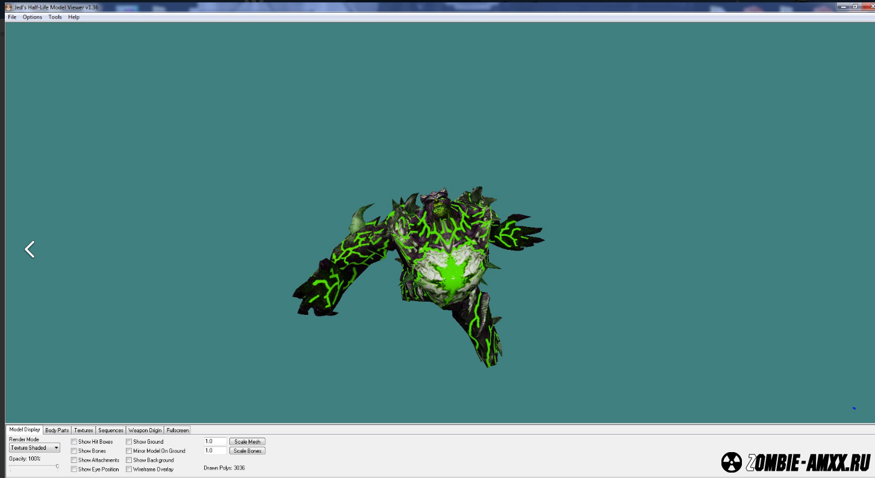Expand the Render Mode dropdown
Image resolution: width=875 pixels, height=478 pixels.
(34, 448)
